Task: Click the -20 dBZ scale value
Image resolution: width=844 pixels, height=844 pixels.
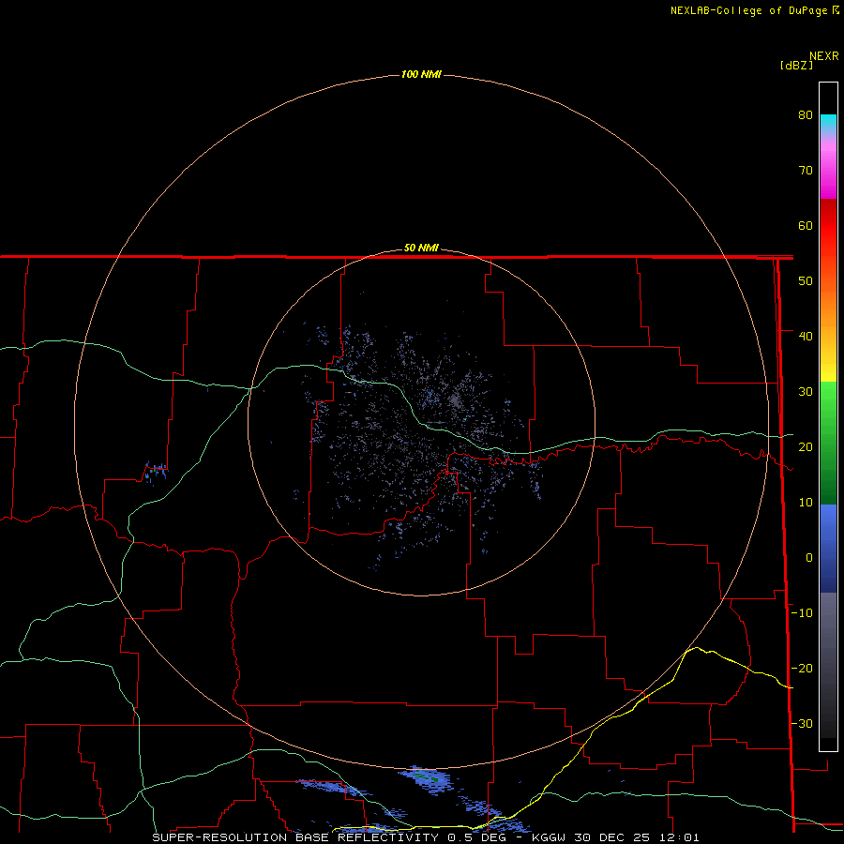Action: click(x=802, y=669)
